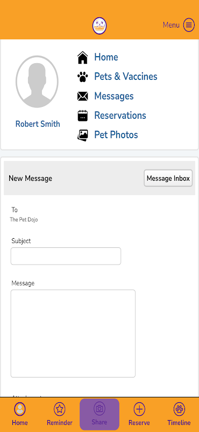Focus the Subject input field
Screen dimensions: 199x432
point(66,256)
